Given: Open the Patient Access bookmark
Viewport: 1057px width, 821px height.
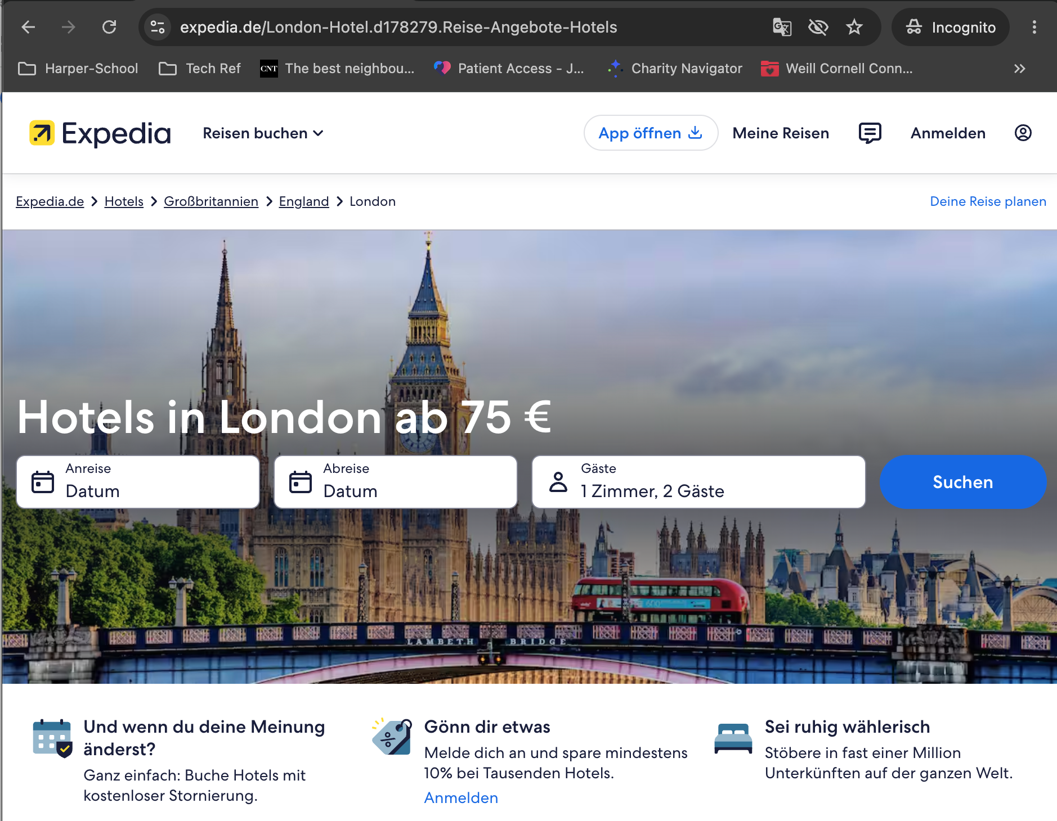Looking at the screenshot, I should coord(509,69).
